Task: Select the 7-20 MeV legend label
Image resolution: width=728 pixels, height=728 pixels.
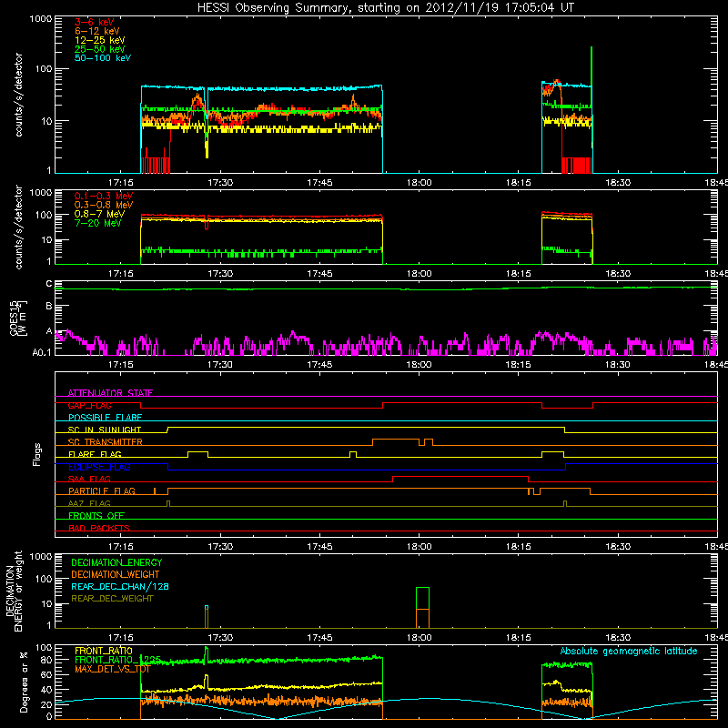Action: tap(97, 223)
